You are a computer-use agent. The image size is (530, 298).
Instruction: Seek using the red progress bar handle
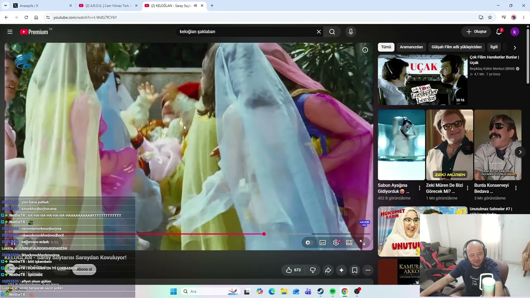[x=264, y=234]
